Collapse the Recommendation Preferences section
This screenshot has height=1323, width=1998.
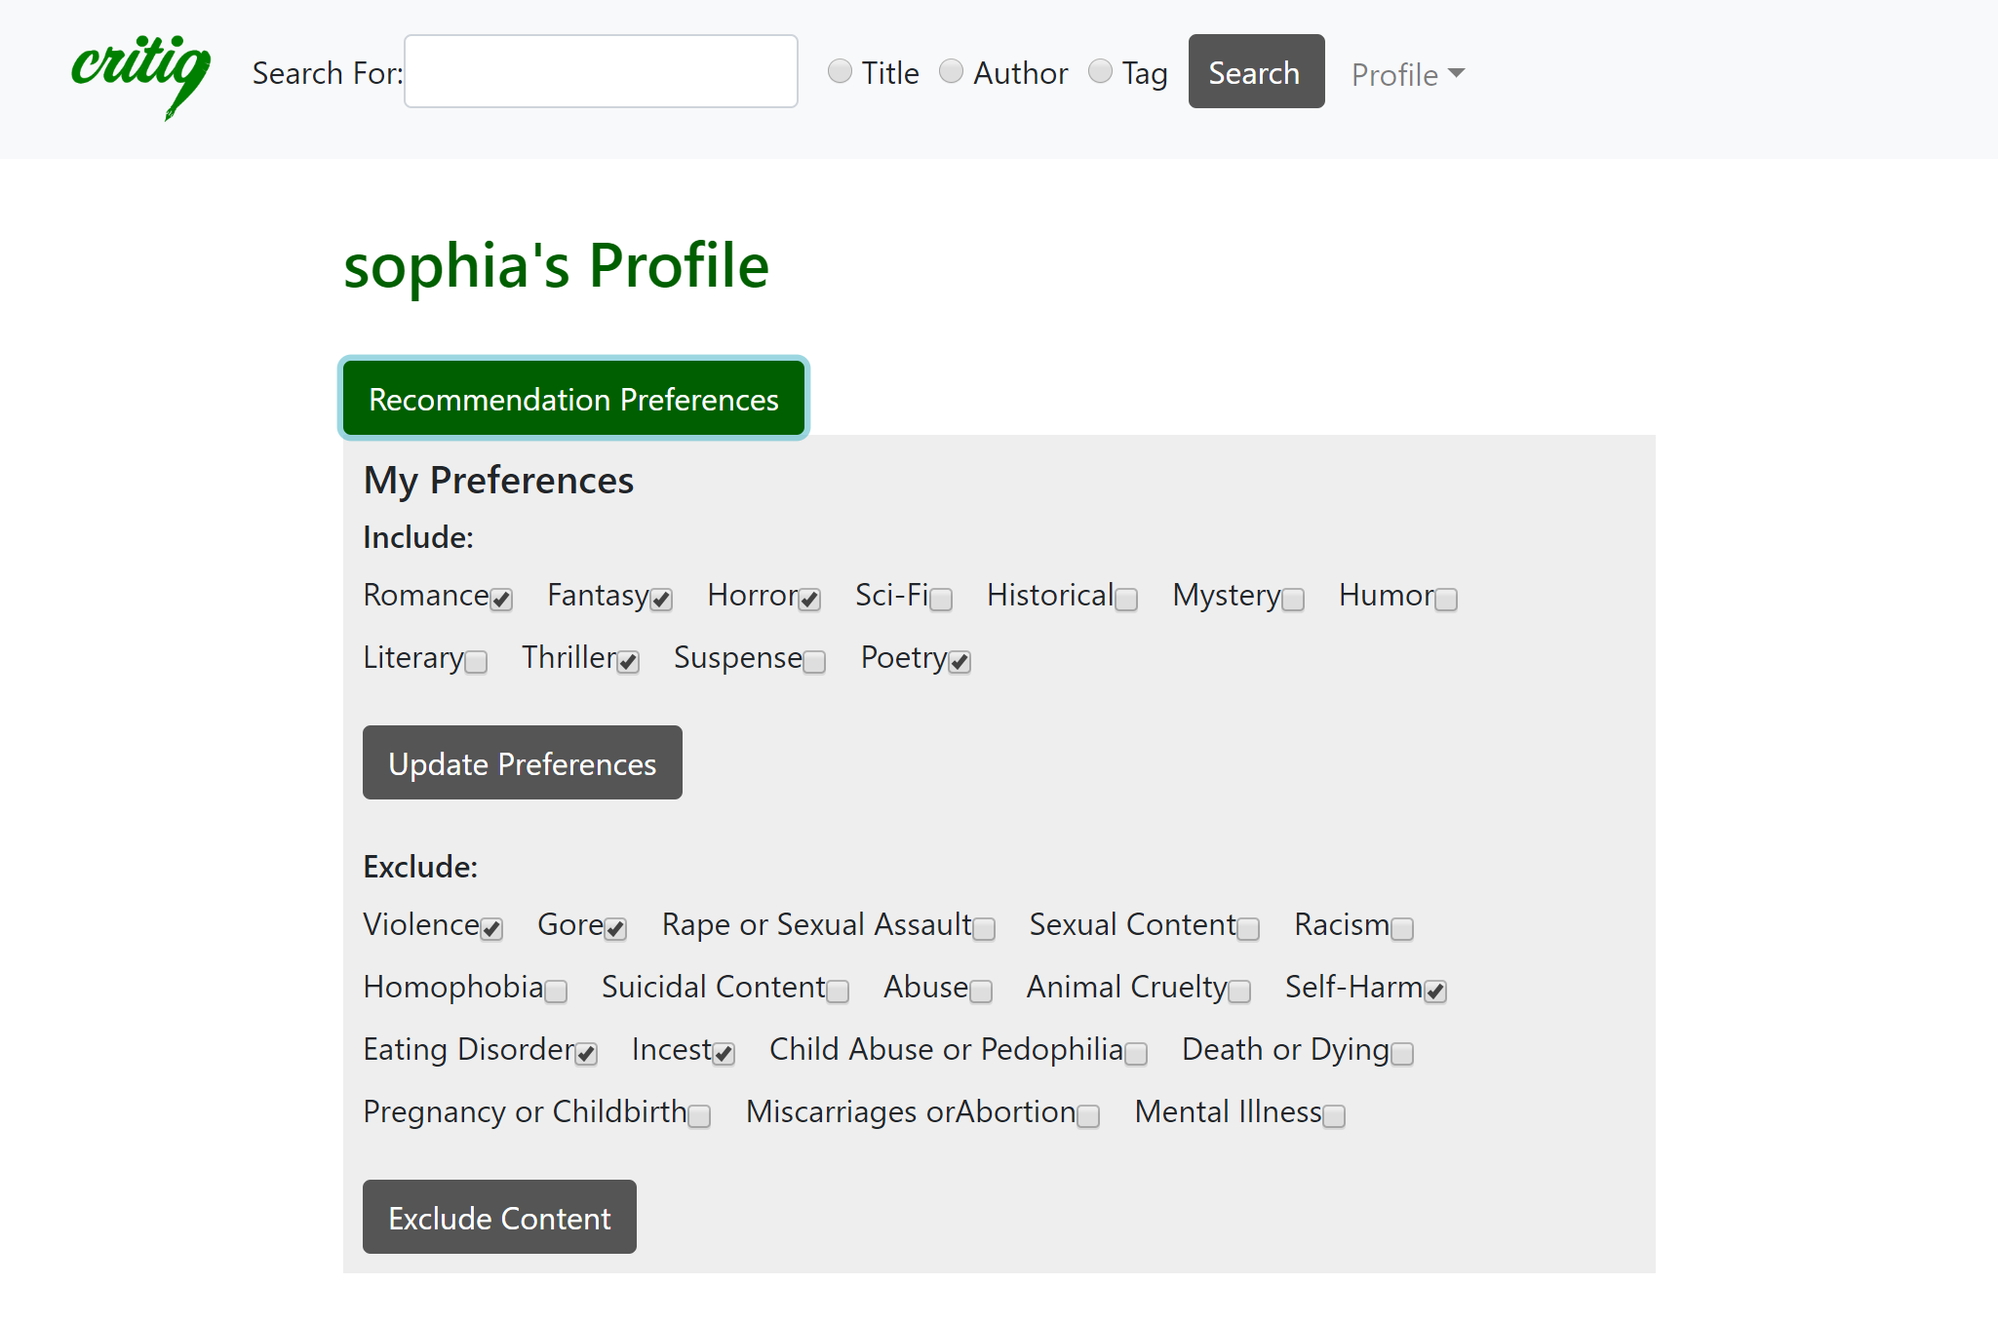(x=573, y=399)
